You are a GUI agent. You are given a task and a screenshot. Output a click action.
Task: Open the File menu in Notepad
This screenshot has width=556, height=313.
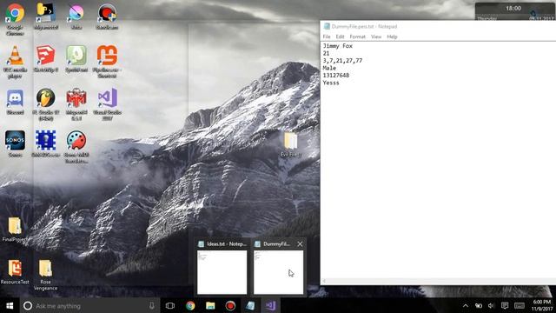tap(327, 37)
